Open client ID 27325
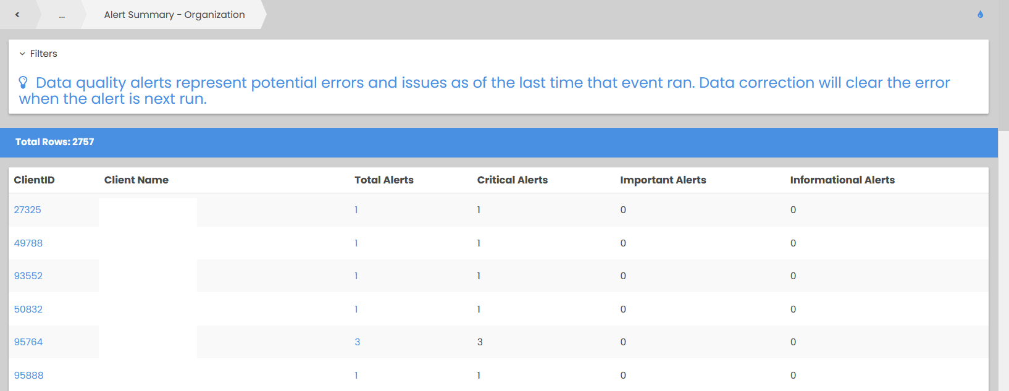The width and height of the screenshot is (1009, 391). point(28,210)
